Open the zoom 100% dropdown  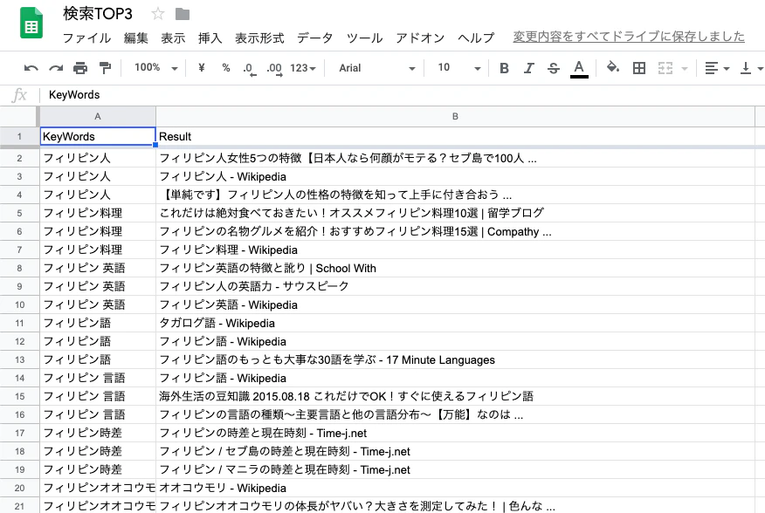pos(156,68)
